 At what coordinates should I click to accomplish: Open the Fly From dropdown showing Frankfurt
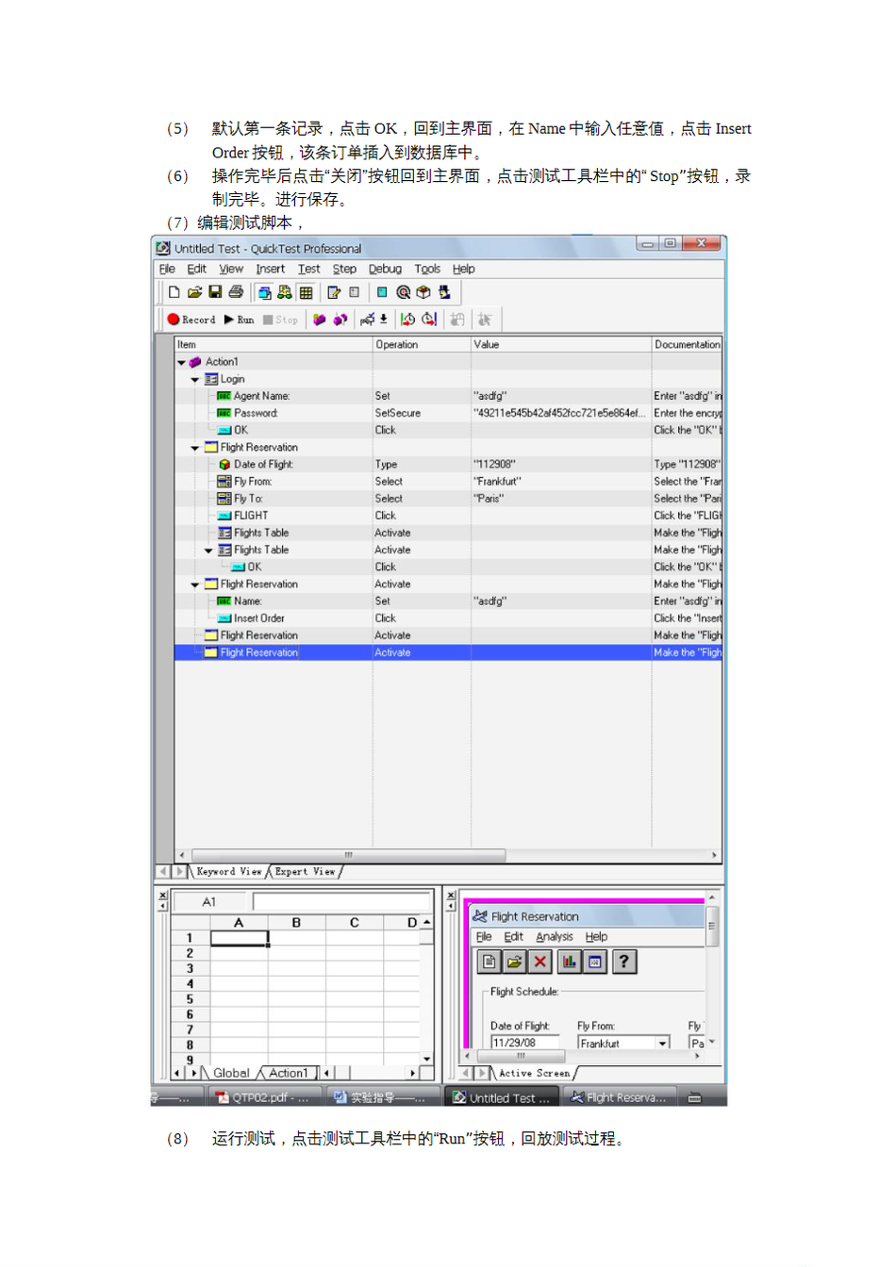coord(663,1044)
